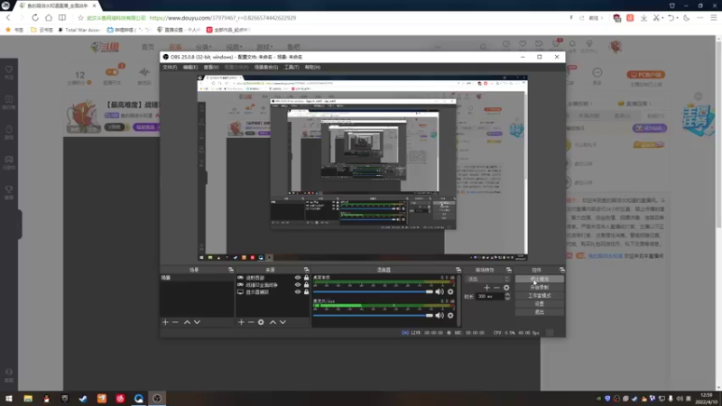
Task: Open Total War Access bookmark
Action: tap(79, 30)
